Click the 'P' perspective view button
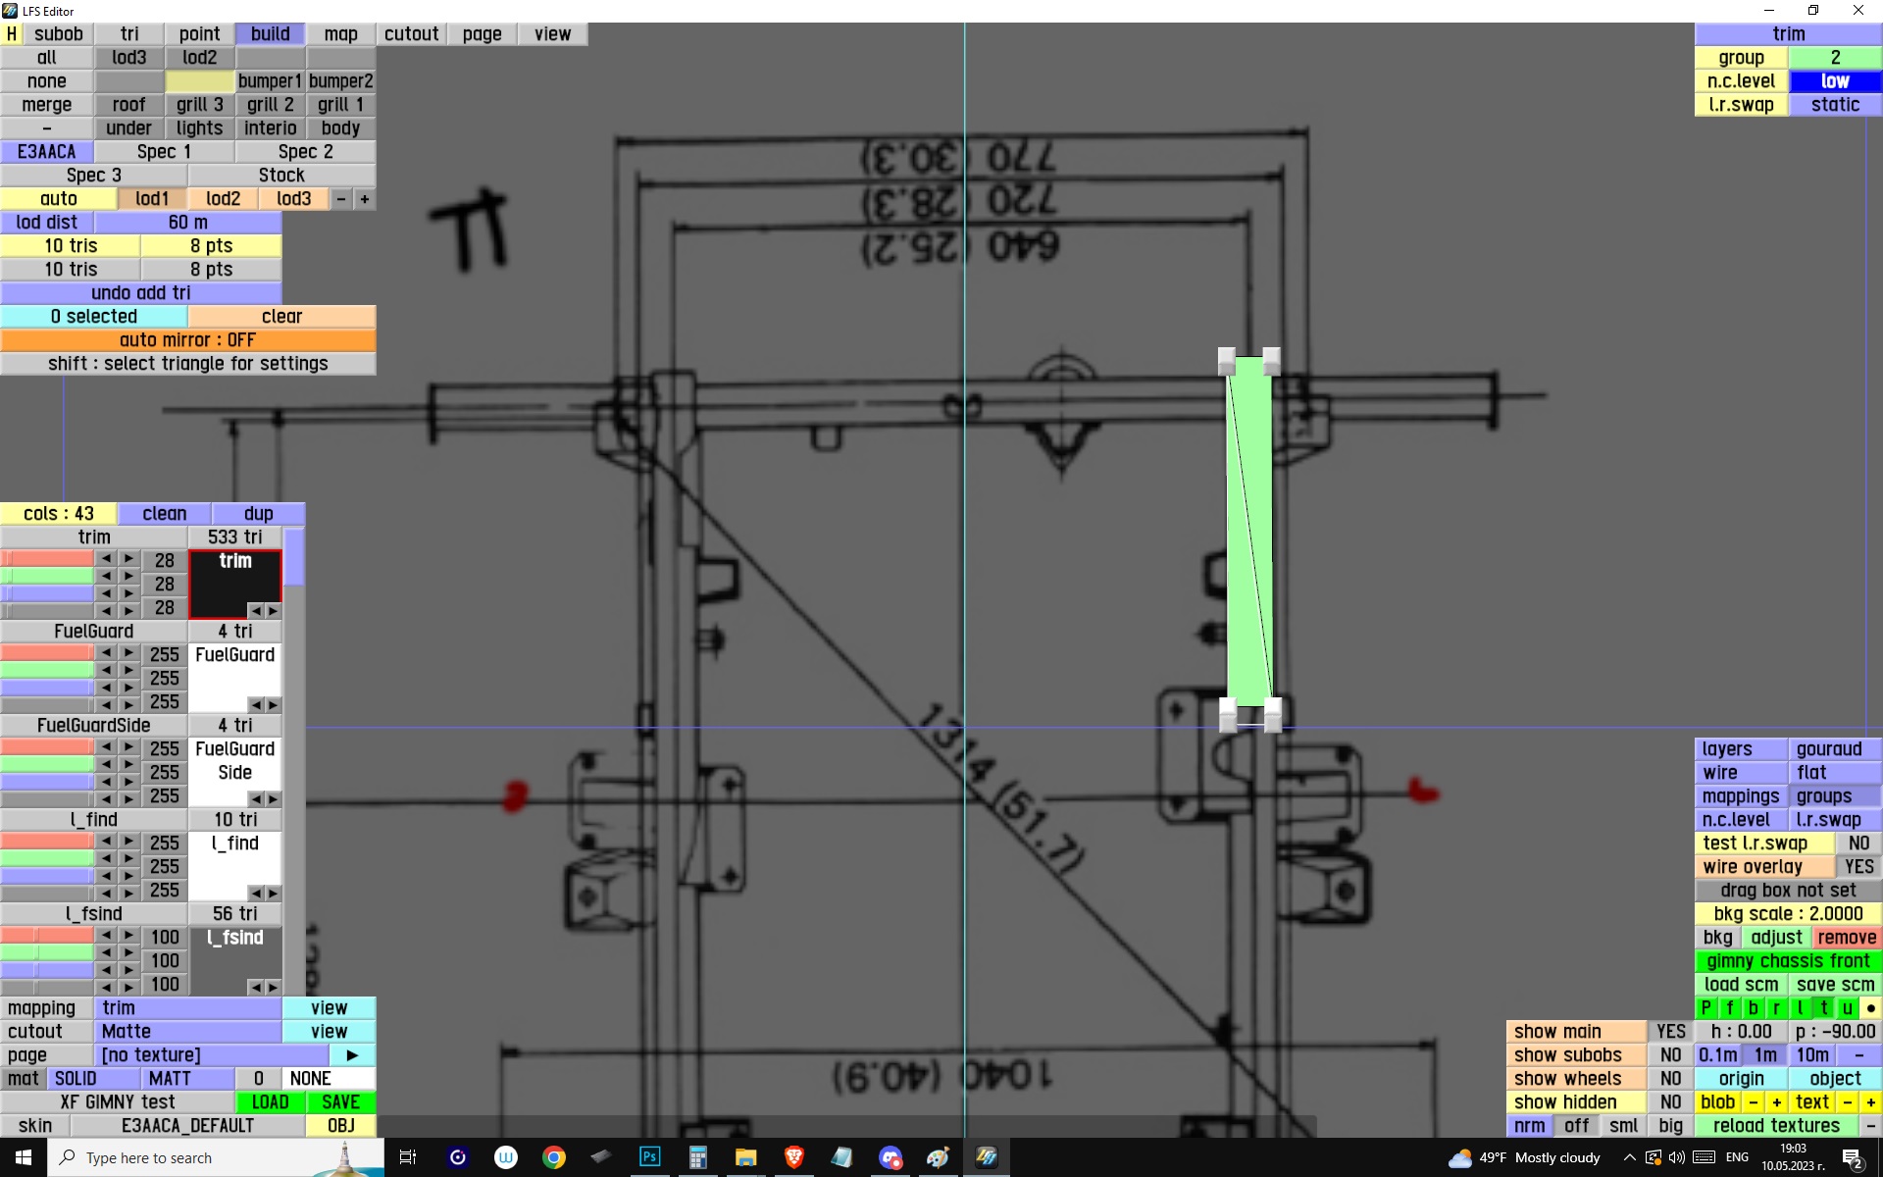Viewport: 1883px width, 1177px height. [1705, 1007]
